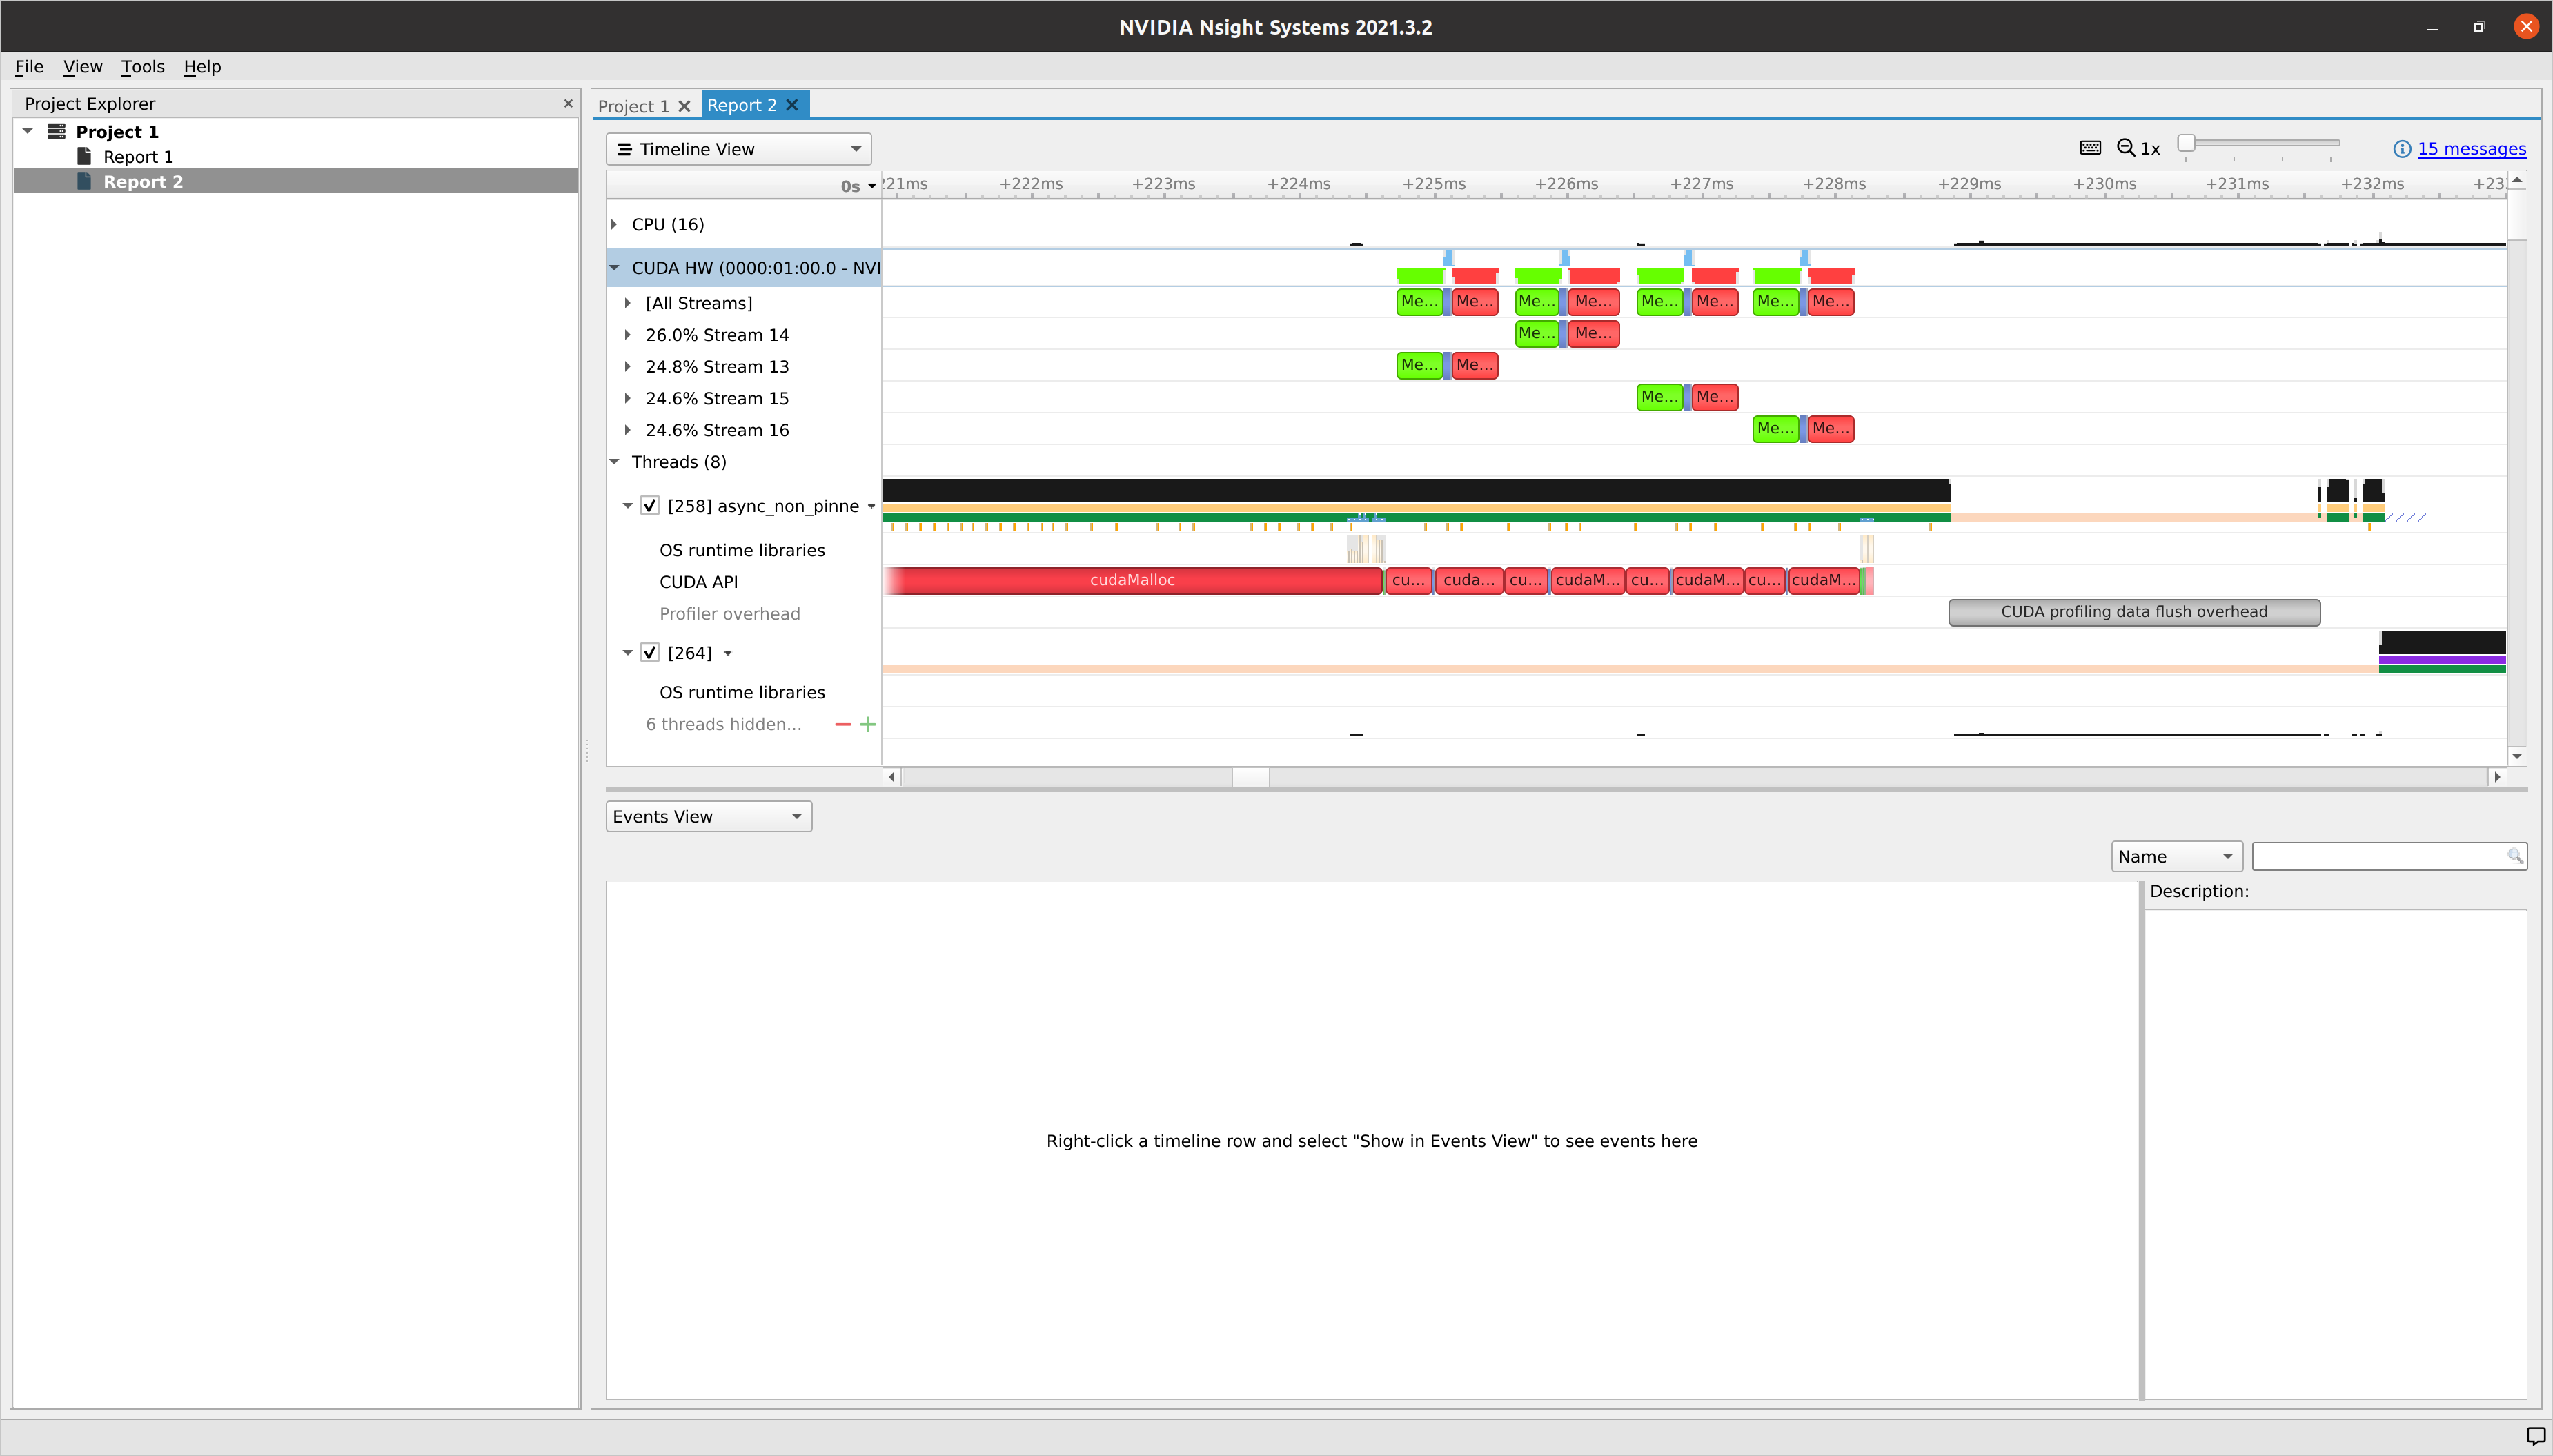Click green plus to show hidden threads

click(x=867, y=724)
